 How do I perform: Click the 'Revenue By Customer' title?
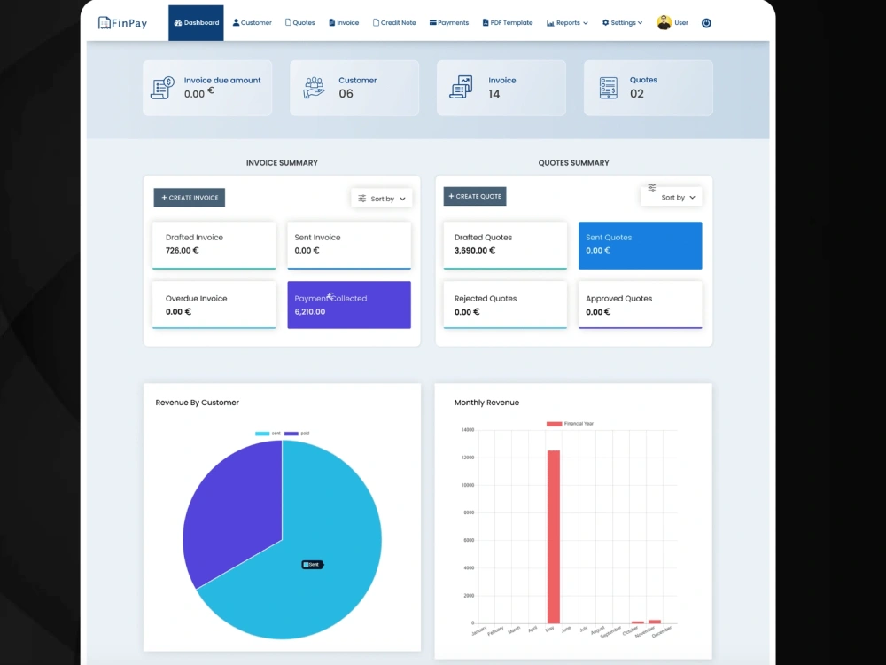click(x=198, y=403)
